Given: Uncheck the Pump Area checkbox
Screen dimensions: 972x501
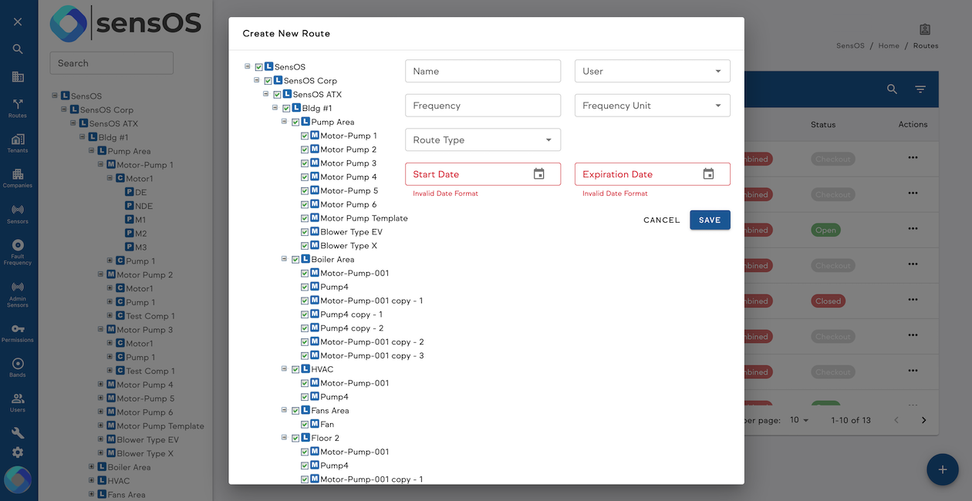Looking at the screenshot, I should click(x=296, y=123).
